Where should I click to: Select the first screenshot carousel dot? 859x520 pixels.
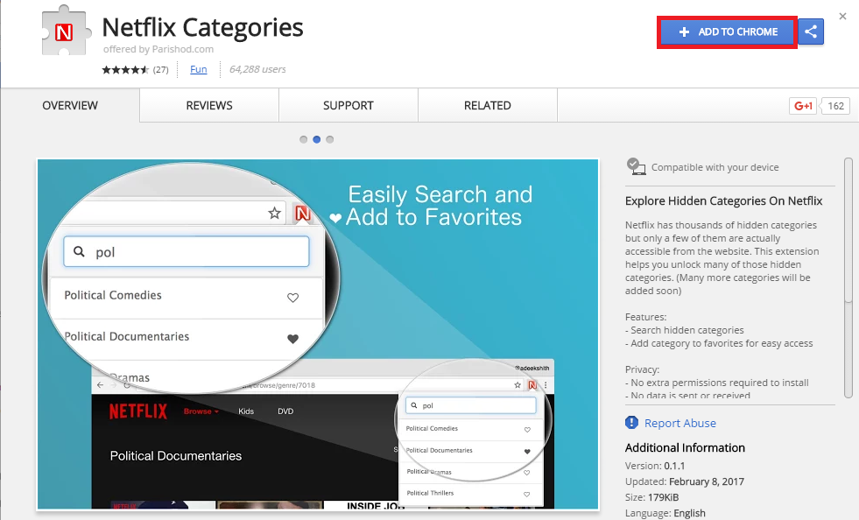click(304, 140)
